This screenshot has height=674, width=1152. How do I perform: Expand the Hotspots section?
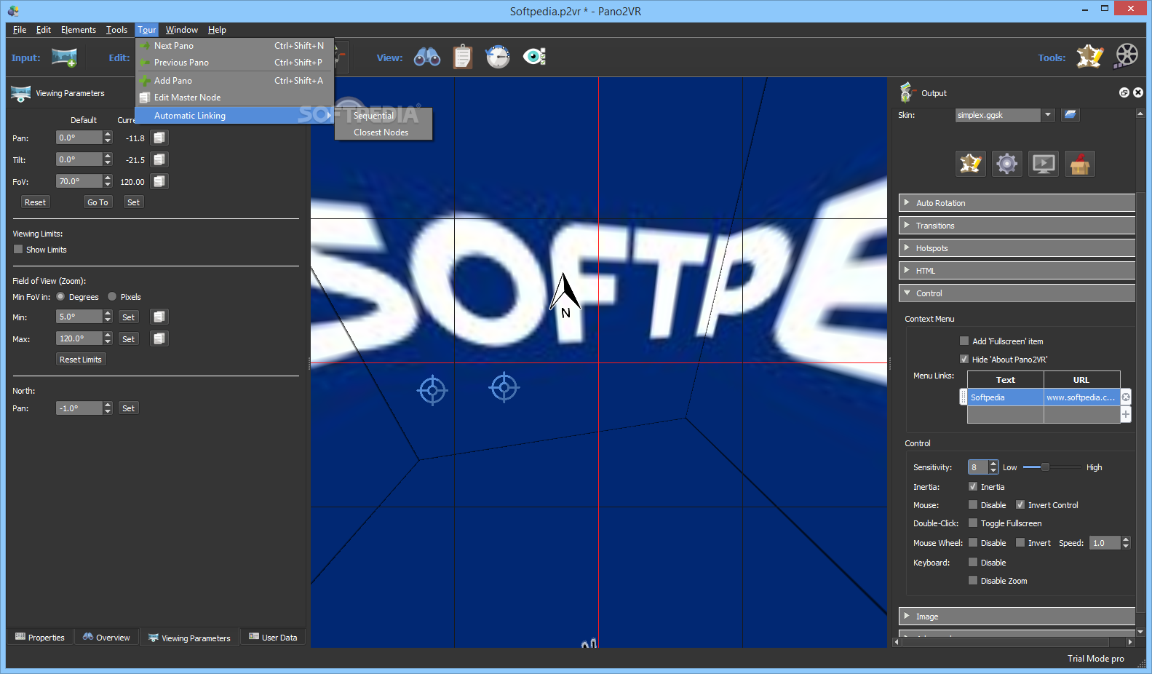click(1017, 248)
